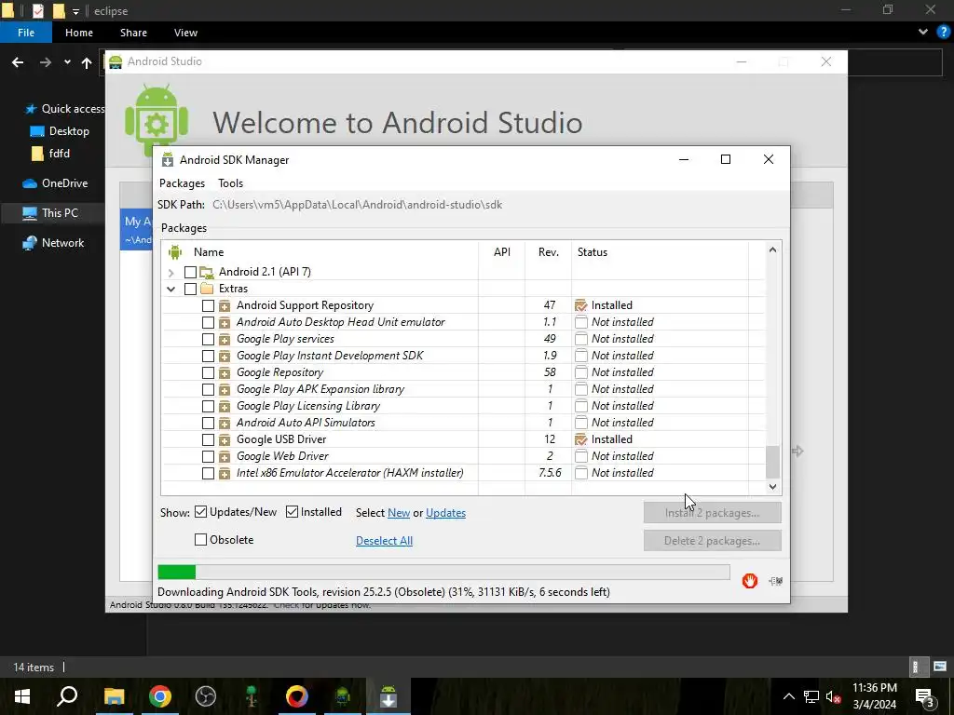Screen dimensions: 954x715
Task: Click the Google Play services package icon
Action: tap(225, 339)
